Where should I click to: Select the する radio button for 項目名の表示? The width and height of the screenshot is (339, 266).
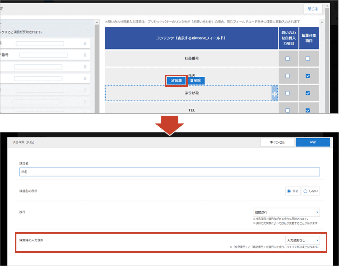(x=293, y=191)
